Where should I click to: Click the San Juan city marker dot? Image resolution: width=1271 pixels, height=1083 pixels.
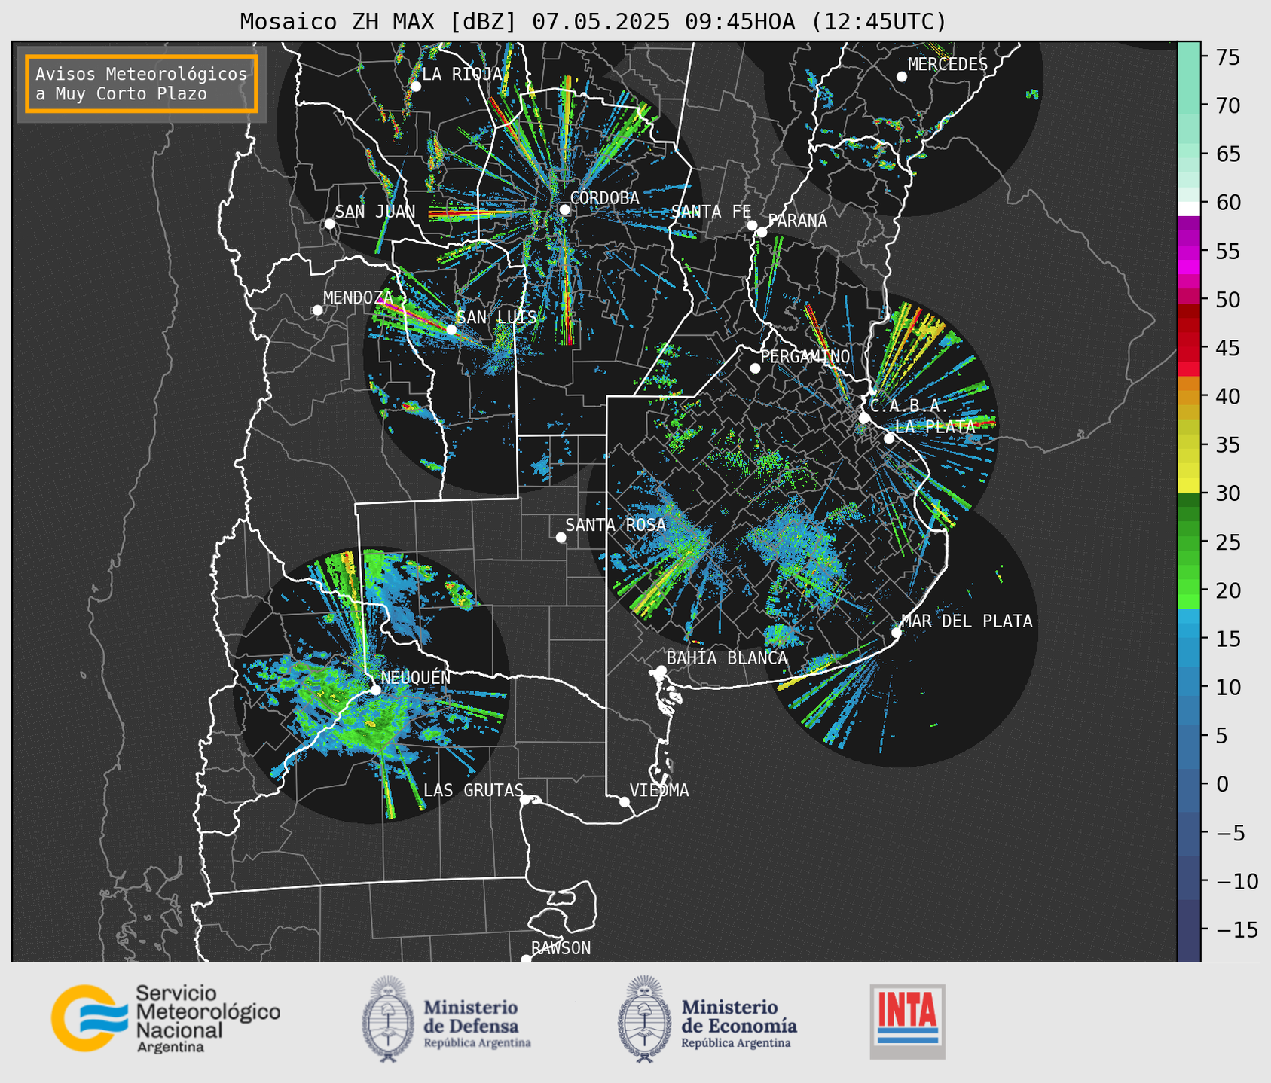point(329,224)
